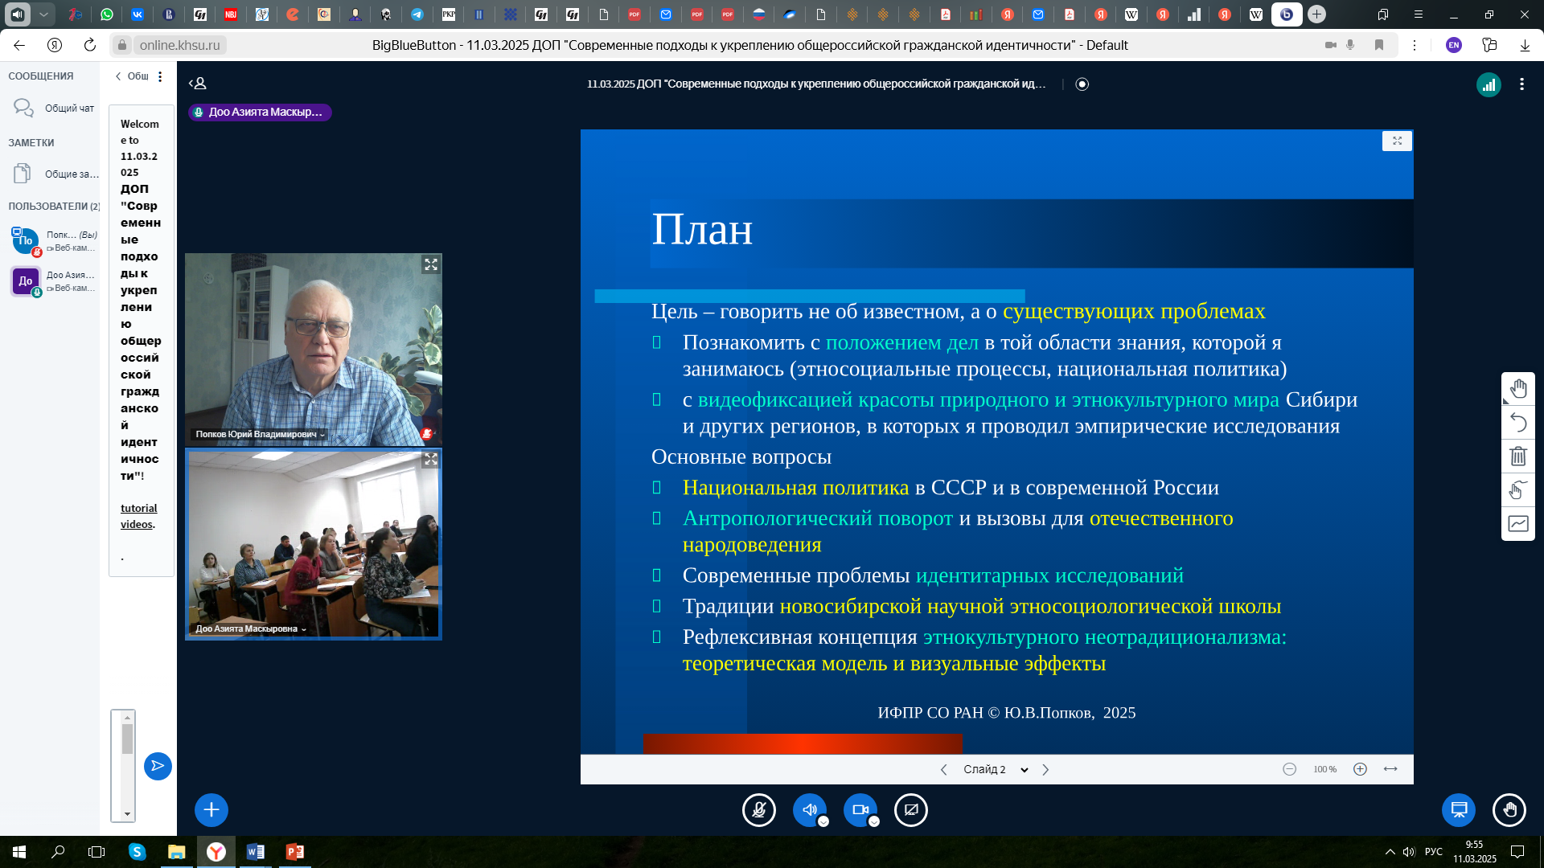Make presentation fullscreen icon
The height and width of the screenshot is (868, 1544).
(1397, 141)
